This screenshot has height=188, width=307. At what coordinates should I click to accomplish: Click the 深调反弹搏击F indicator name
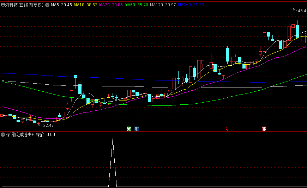[20, 135]
